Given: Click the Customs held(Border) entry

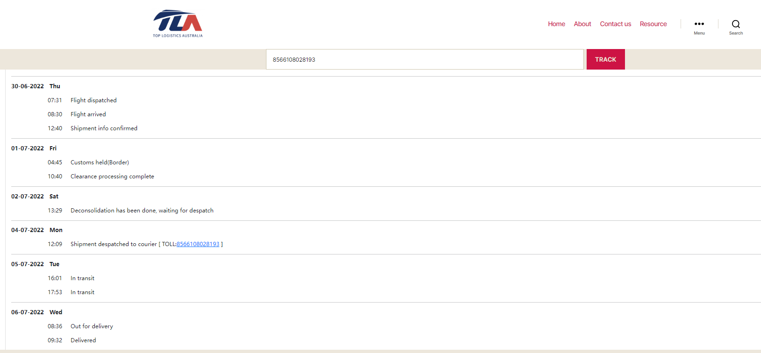Looking at the screenshot, I should (x=100, y=162).
